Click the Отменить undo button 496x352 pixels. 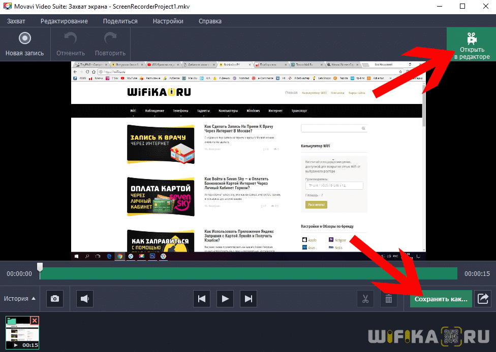pos(71,44)
